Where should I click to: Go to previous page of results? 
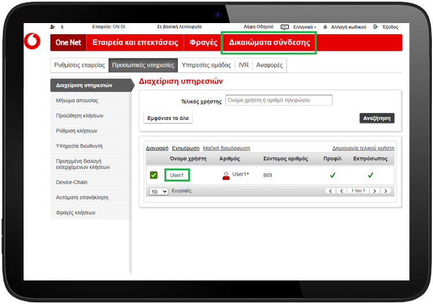342,191
